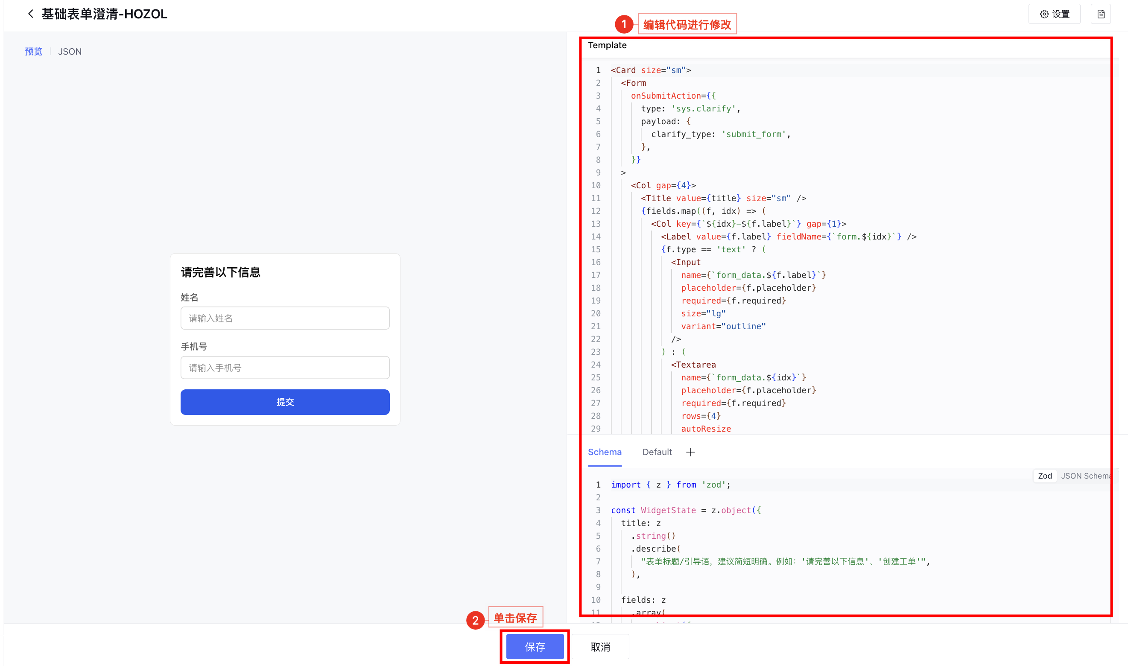The width and height of the screenshot is (1128, 666).
Task: Click the back arrow icon
Action: point(30,14)
